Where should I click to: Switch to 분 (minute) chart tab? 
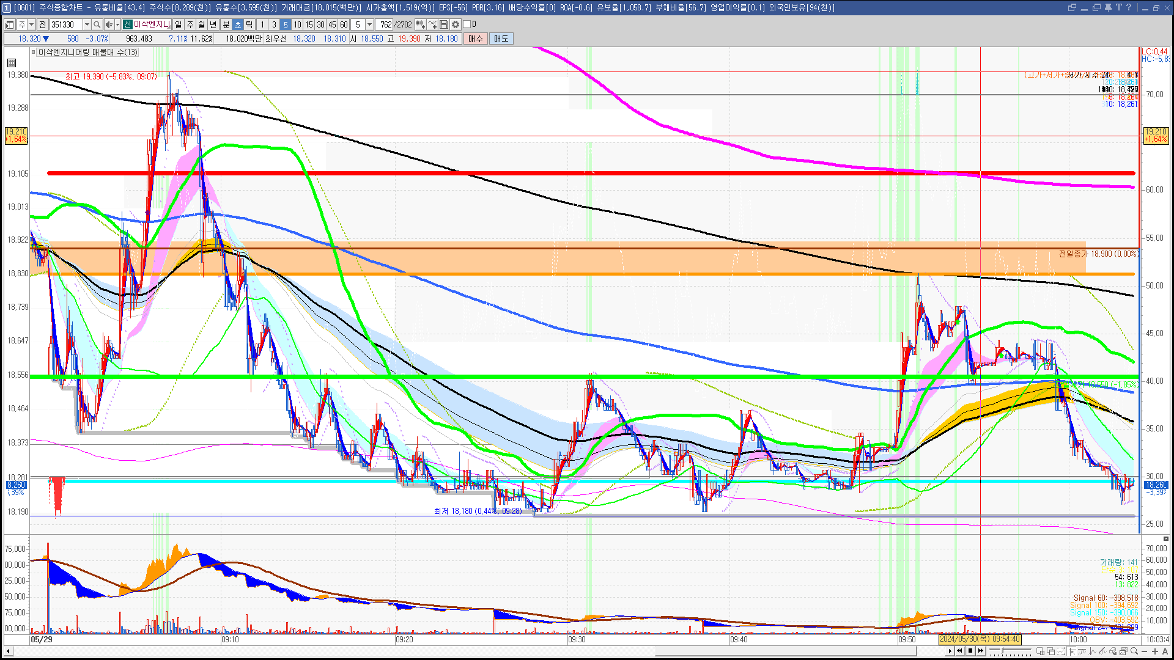pyautogui.click(x=226, y=24)
